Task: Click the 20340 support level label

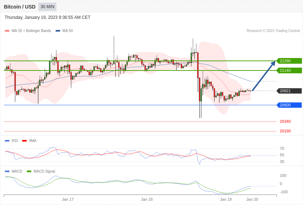Action: [285, 121]
